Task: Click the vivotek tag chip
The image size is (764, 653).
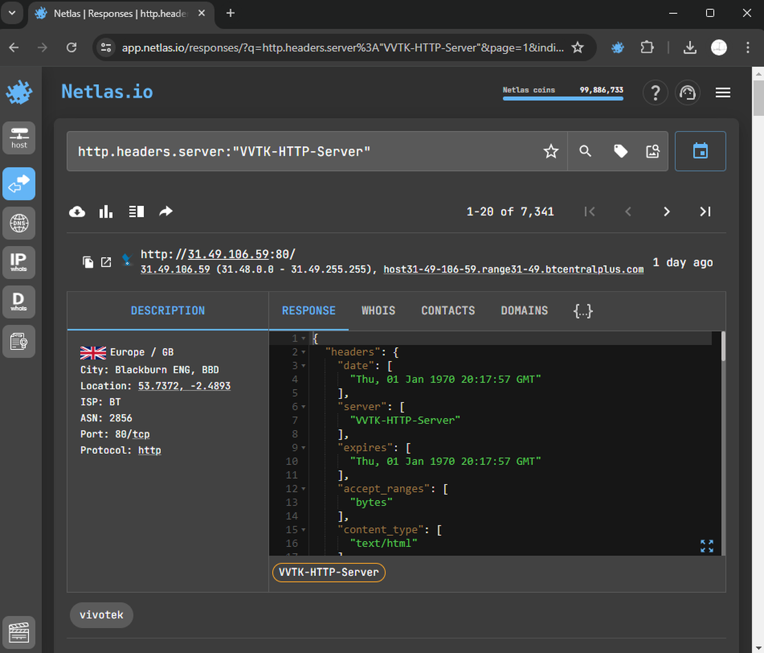Action: [101, 614]
